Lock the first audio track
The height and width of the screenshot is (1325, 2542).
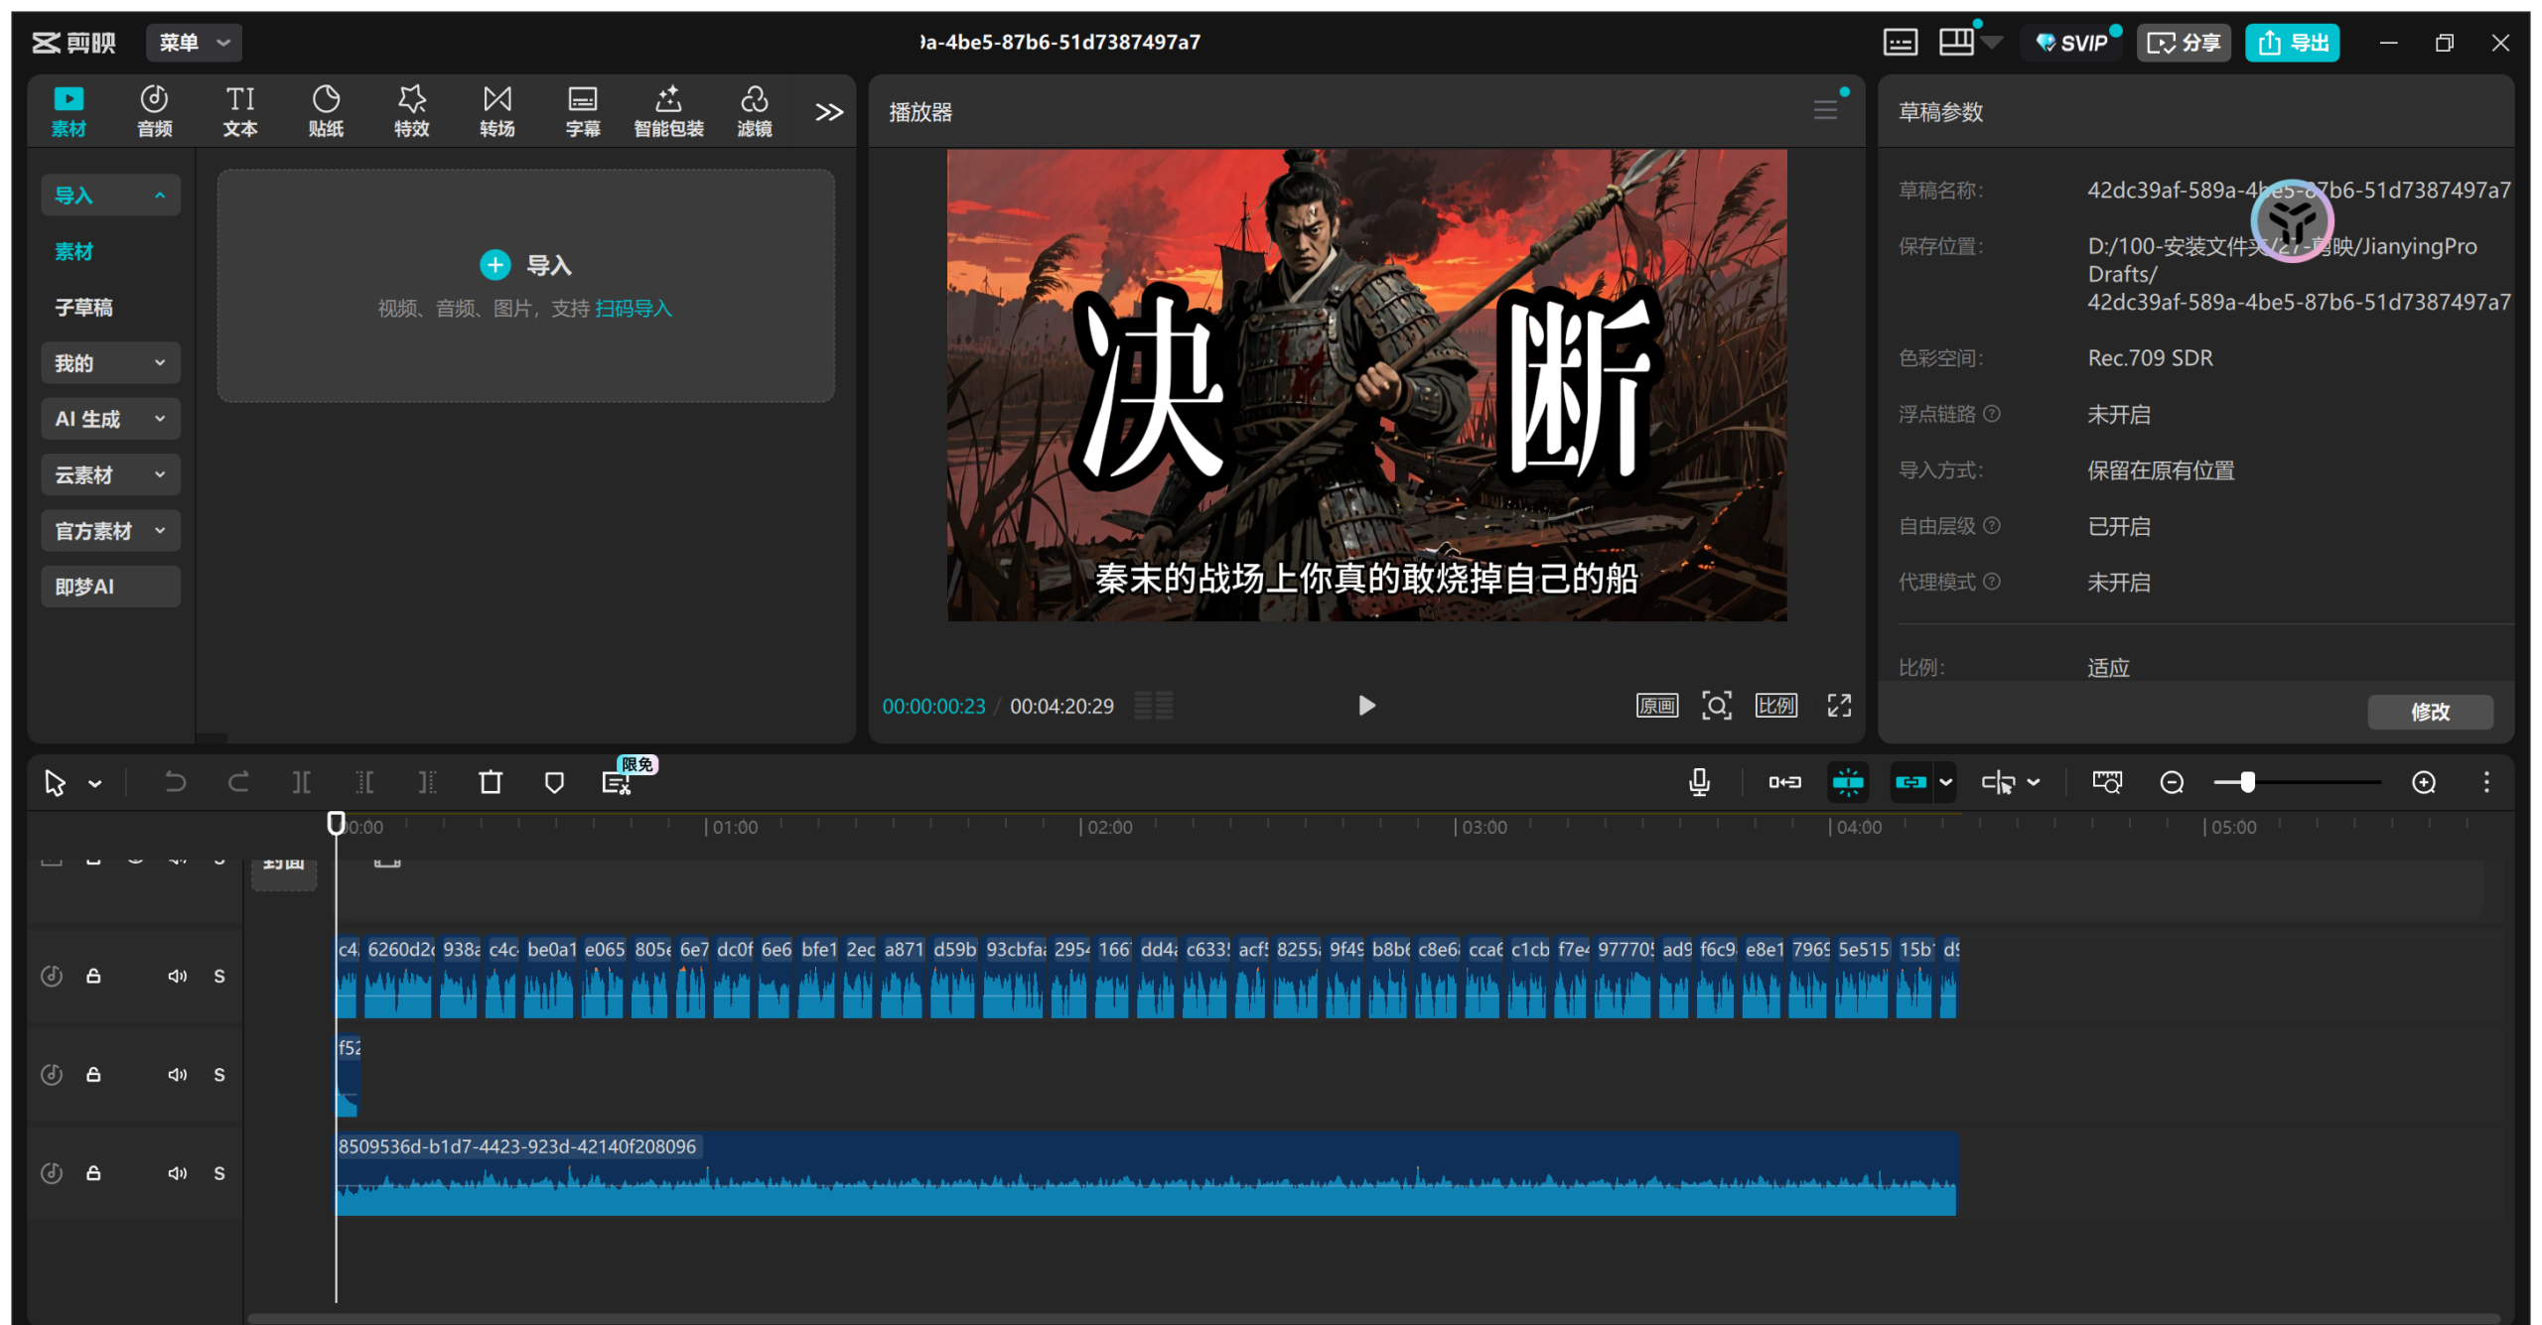[93, 976]
